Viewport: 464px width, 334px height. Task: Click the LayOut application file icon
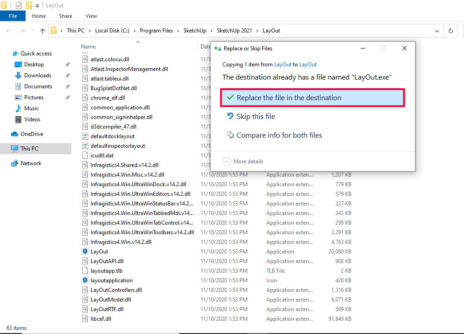(85, 251)
